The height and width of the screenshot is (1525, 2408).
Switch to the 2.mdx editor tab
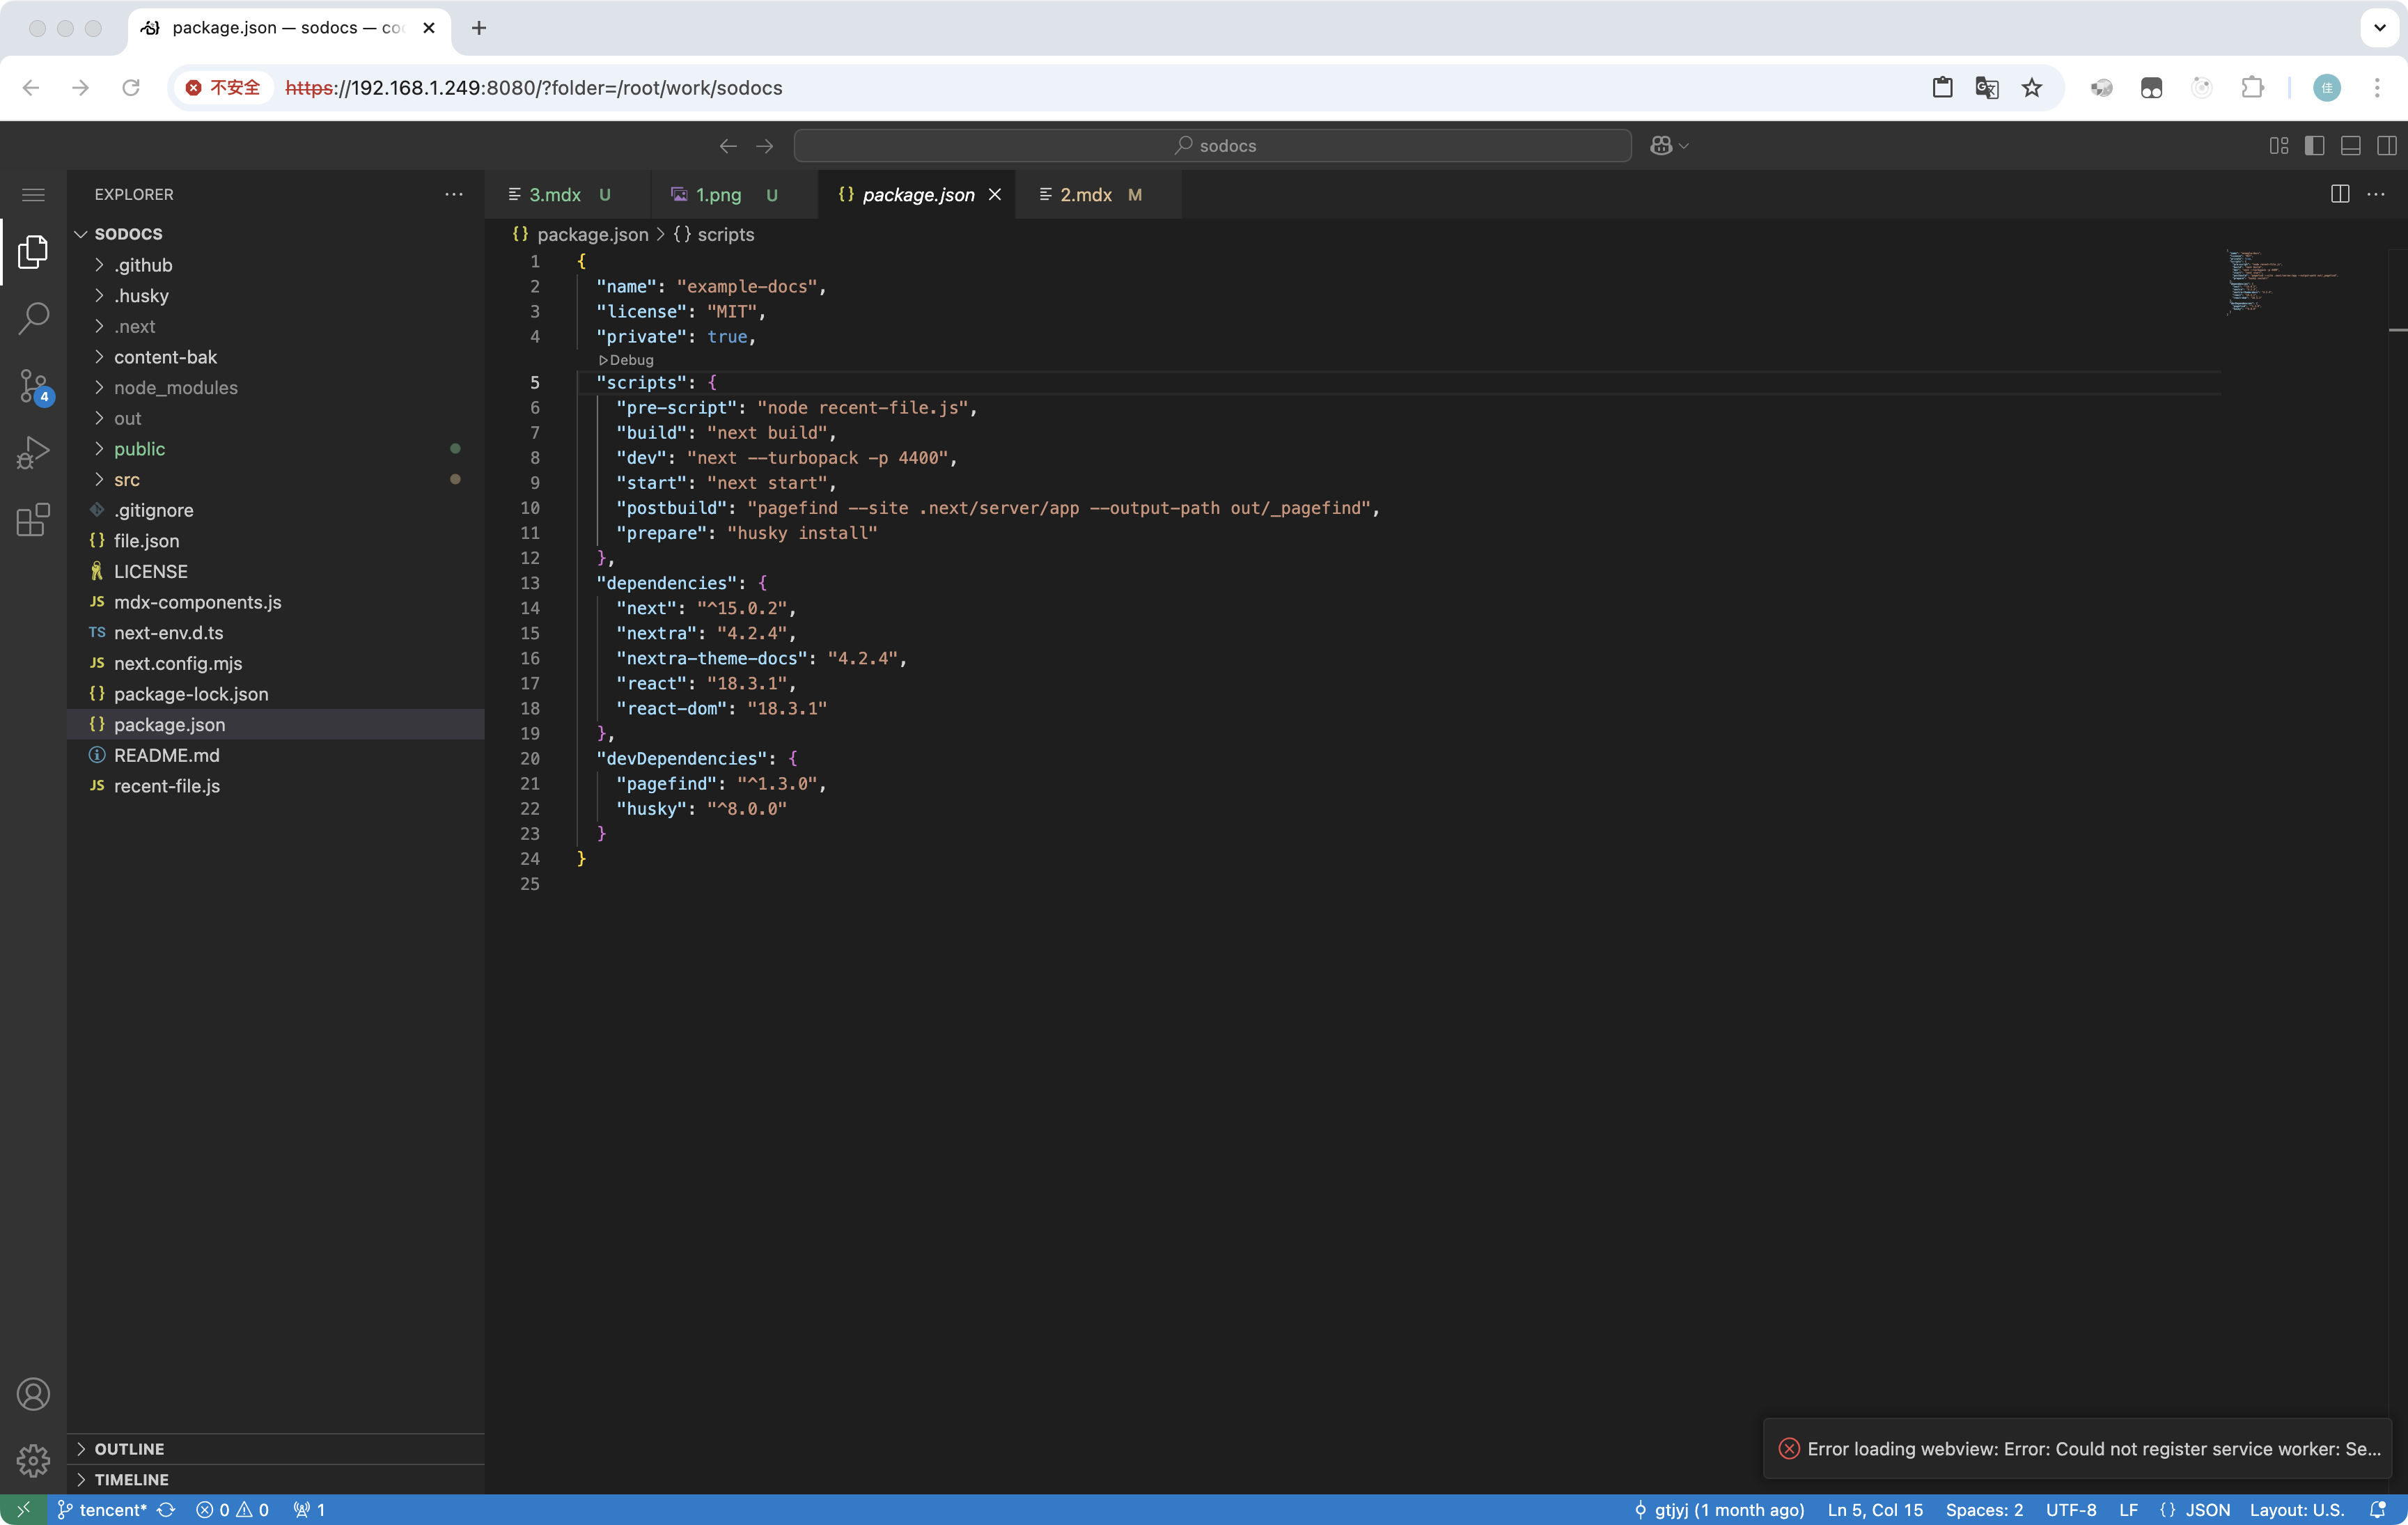tap(1085, 195)
